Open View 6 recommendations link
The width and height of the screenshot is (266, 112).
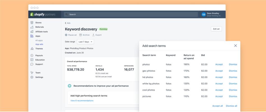click(82, 101)
